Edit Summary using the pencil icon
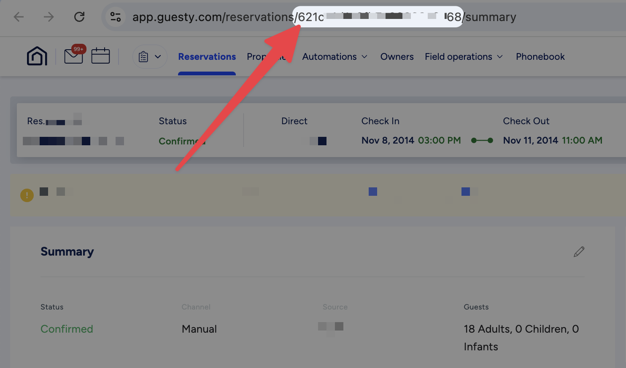 579,252
